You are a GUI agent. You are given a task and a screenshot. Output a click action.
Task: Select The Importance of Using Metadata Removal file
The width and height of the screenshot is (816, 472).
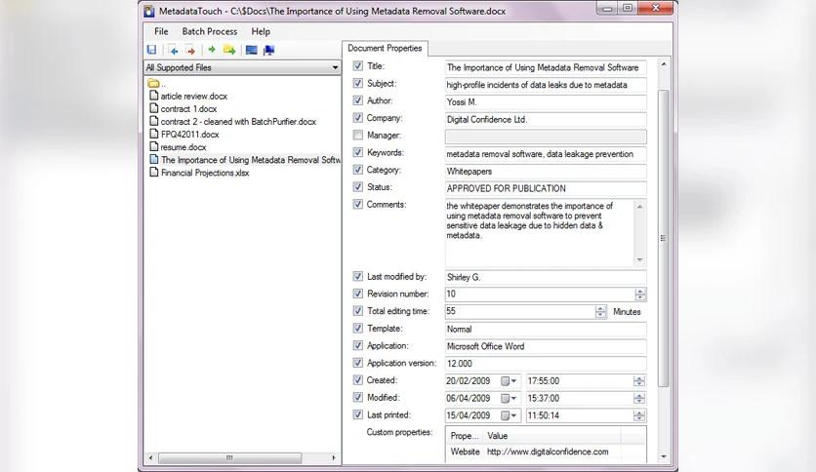click(250, 160)
